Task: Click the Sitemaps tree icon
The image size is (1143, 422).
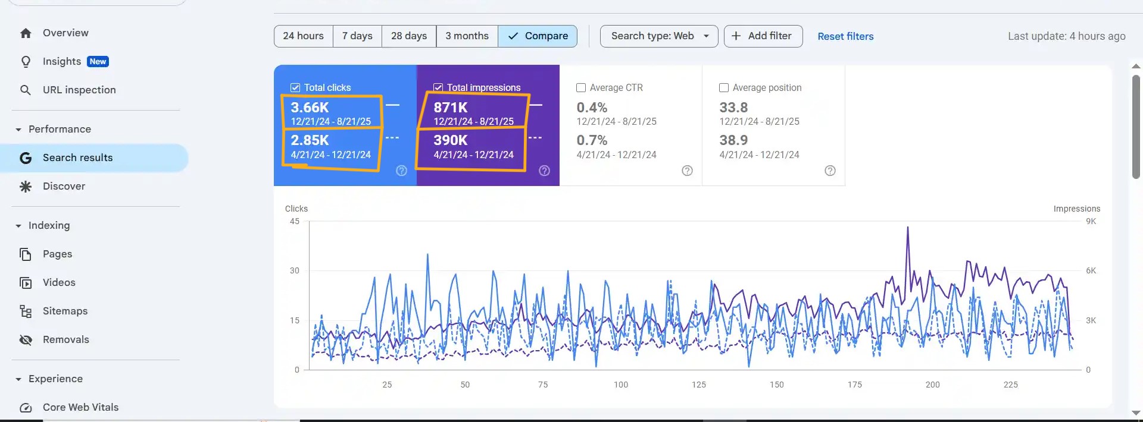Action: click(26, 311)
